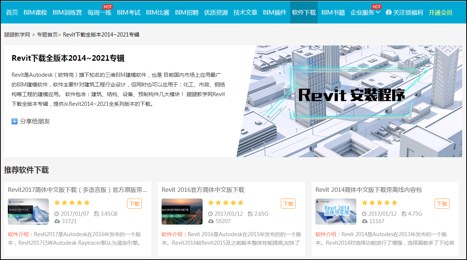The width and height of the screenshot is (467, 260).
Task: Open the 首页 nav item
Action: 12,12
